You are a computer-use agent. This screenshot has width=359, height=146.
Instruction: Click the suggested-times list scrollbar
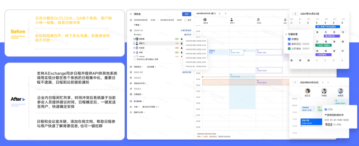point(208,49)
